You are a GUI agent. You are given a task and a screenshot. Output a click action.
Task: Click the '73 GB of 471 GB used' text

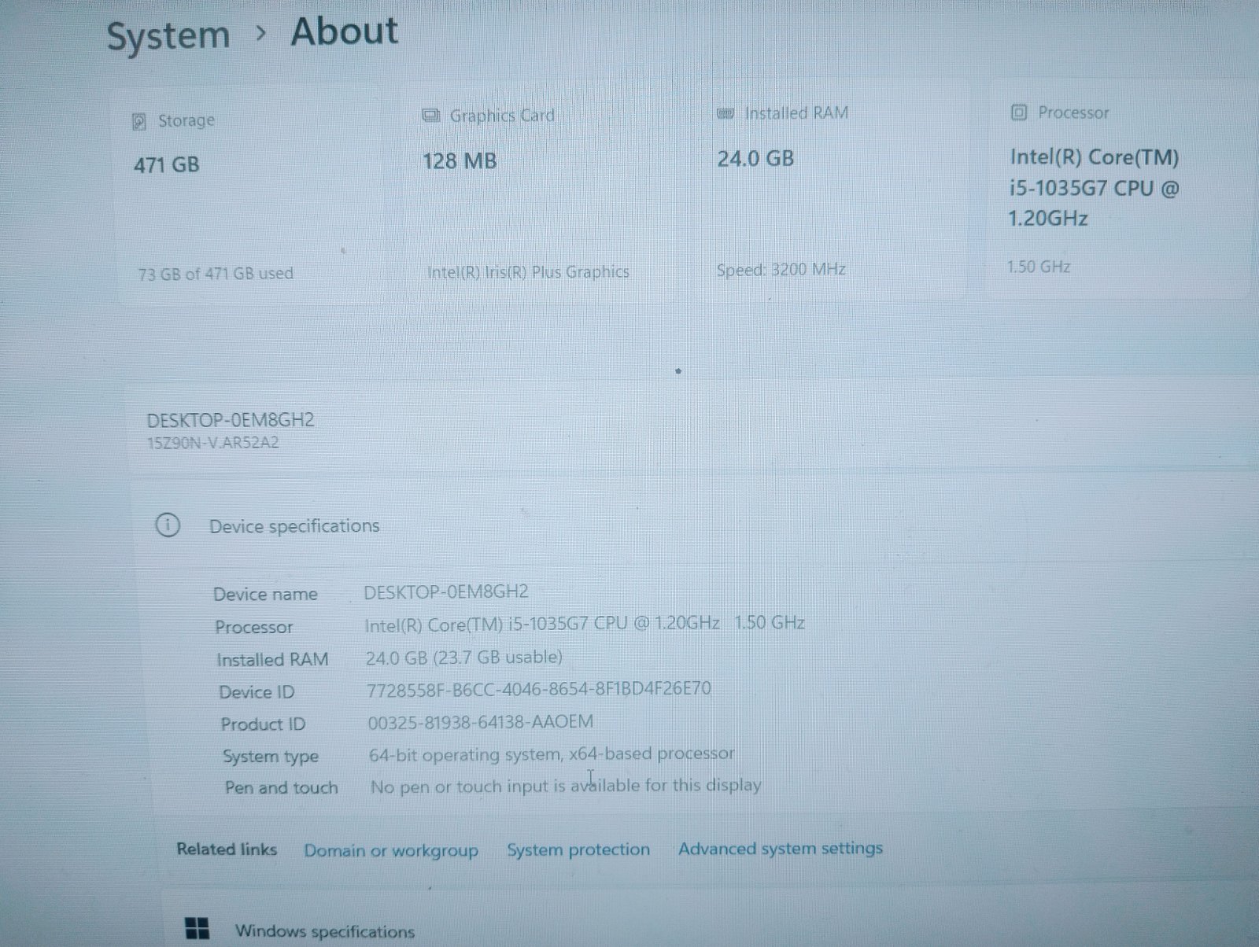click(216, 274)
